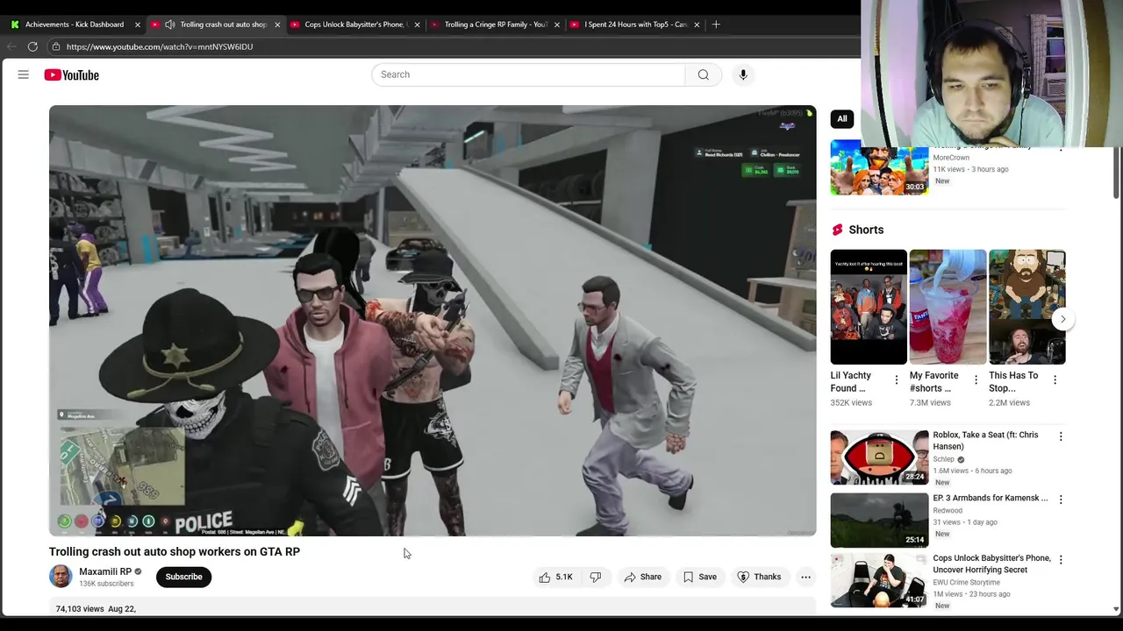This screenshot has width=1123, height=631.
Task: Start voice search with the microphone icon
Action: pyautogui.click(x=743, y=74)
